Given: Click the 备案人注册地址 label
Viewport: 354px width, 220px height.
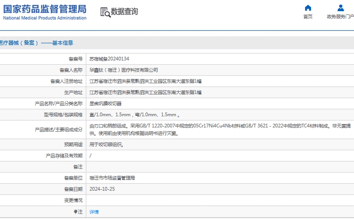Looking at the screenshot, I should pyautogui.click(x=66, y=81).
